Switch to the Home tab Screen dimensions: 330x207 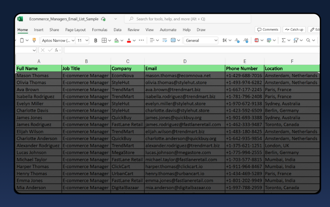(x=23, y=30)
